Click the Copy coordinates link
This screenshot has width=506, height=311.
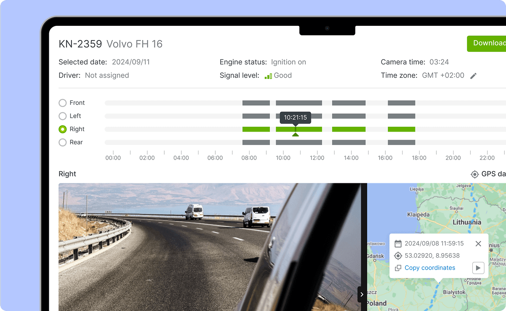coord(430,268)
